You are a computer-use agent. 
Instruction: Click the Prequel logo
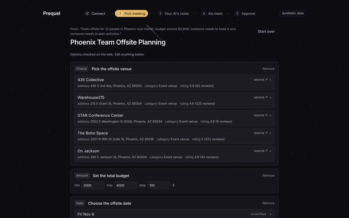(x=52, y=13)
